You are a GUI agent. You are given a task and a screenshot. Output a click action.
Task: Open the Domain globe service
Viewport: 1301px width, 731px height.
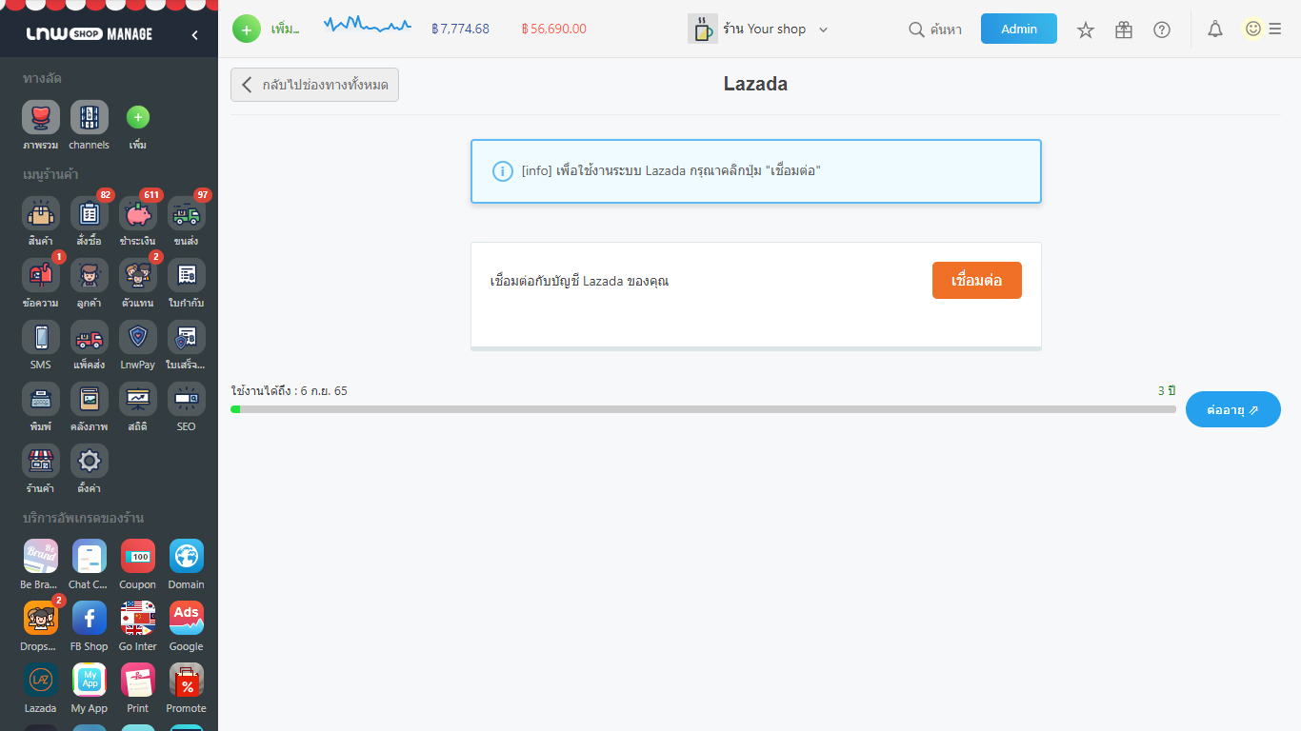187,556
